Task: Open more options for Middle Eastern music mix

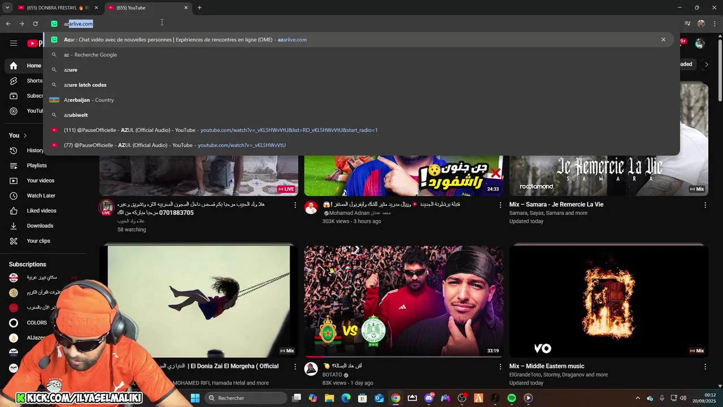Action: tap(705, 367)
